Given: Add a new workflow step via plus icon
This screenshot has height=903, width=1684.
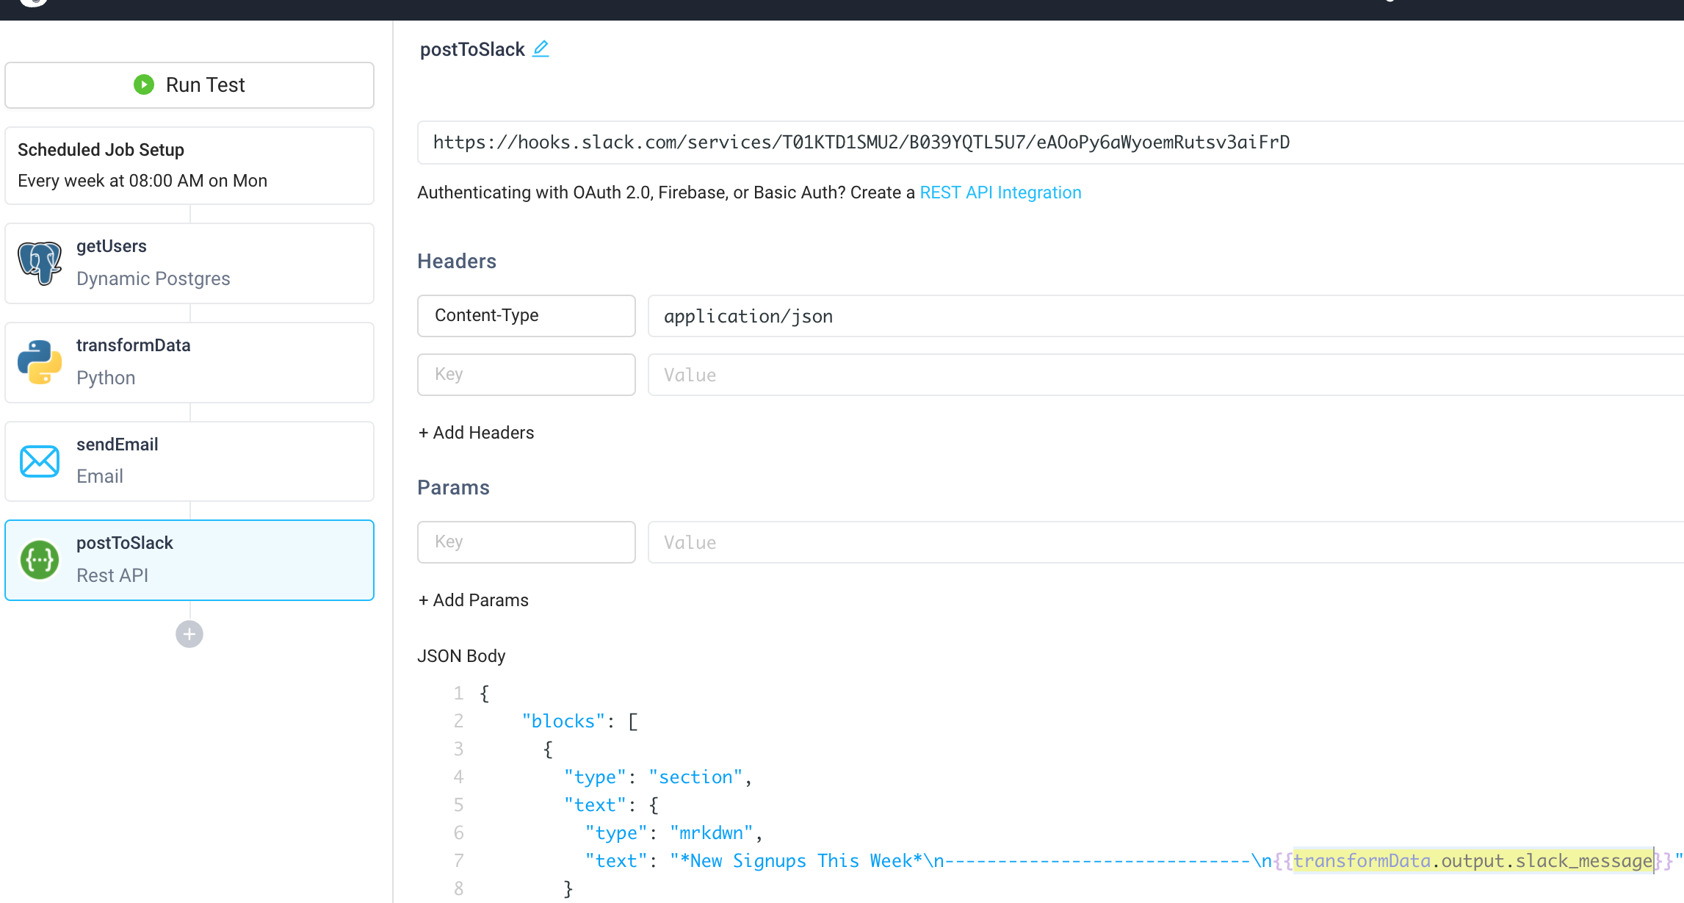Looking at the screenshot, I should coord(189,633).
